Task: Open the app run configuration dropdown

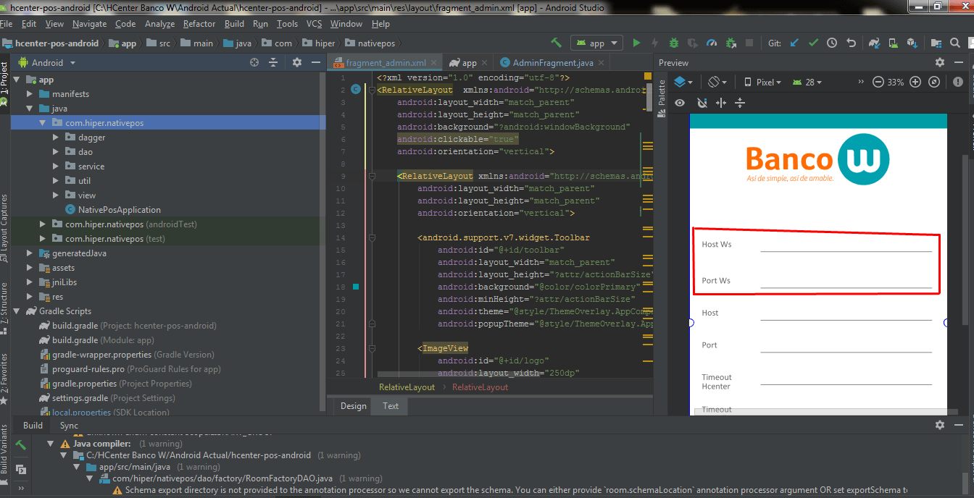Action: point(597,43)
